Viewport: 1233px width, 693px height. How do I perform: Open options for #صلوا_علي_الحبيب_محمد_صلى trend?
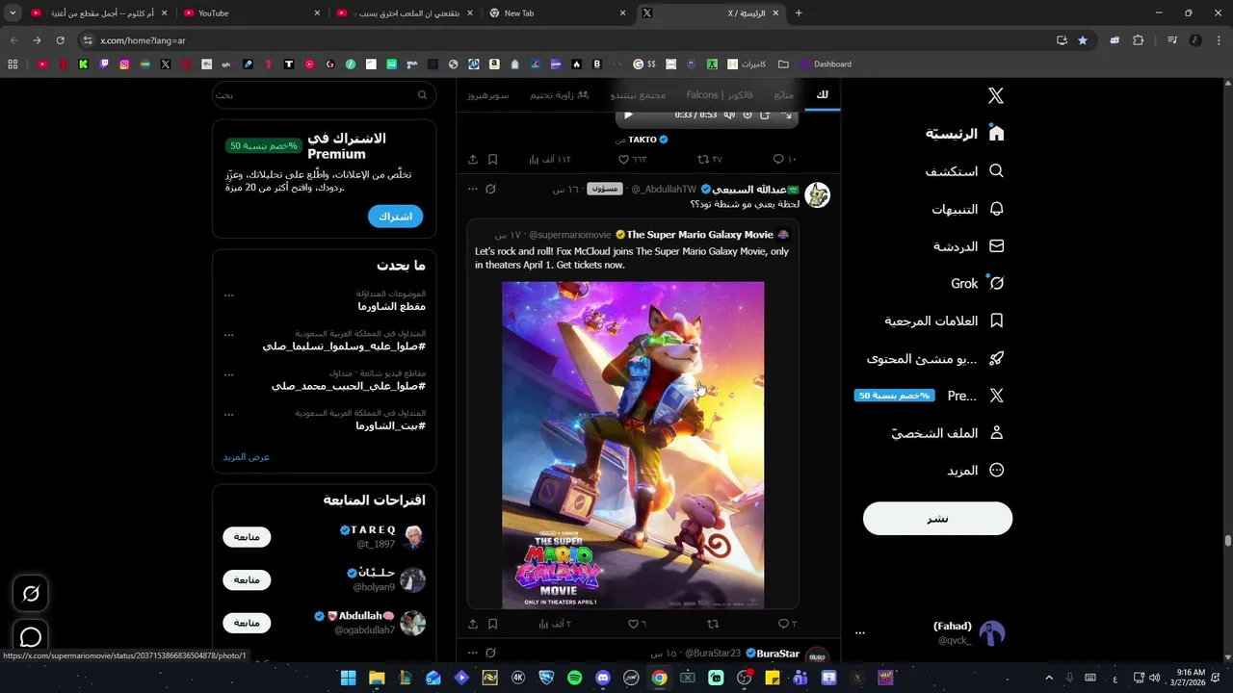pos(228,374)
